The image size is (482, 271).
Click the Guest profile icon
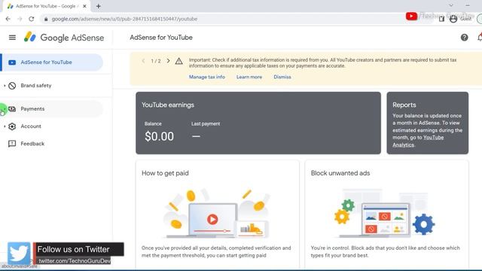pos(453,19)
